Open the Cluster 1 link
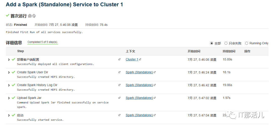The width and height of the screenshot is (273, 127). (132, 59)
